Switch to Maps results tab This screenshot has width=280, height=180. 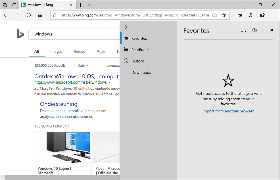[x=101, y=51]
